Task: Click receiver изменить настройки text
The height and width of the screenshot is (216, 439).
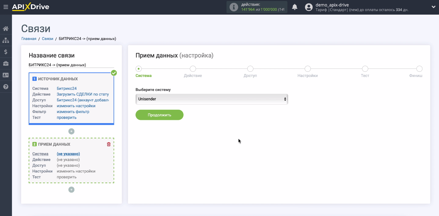Action: click(76, 171)
